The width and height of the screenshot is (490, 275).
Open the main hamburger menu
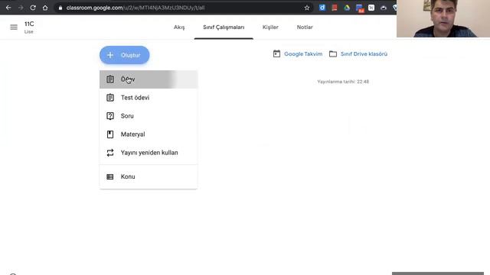pyautogui.click(x=14, y=27)
